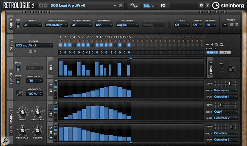This screenshot has height=146, width=247.
Task: Adjust the CTRL 3 depth slider
Action: click(225, 126)
